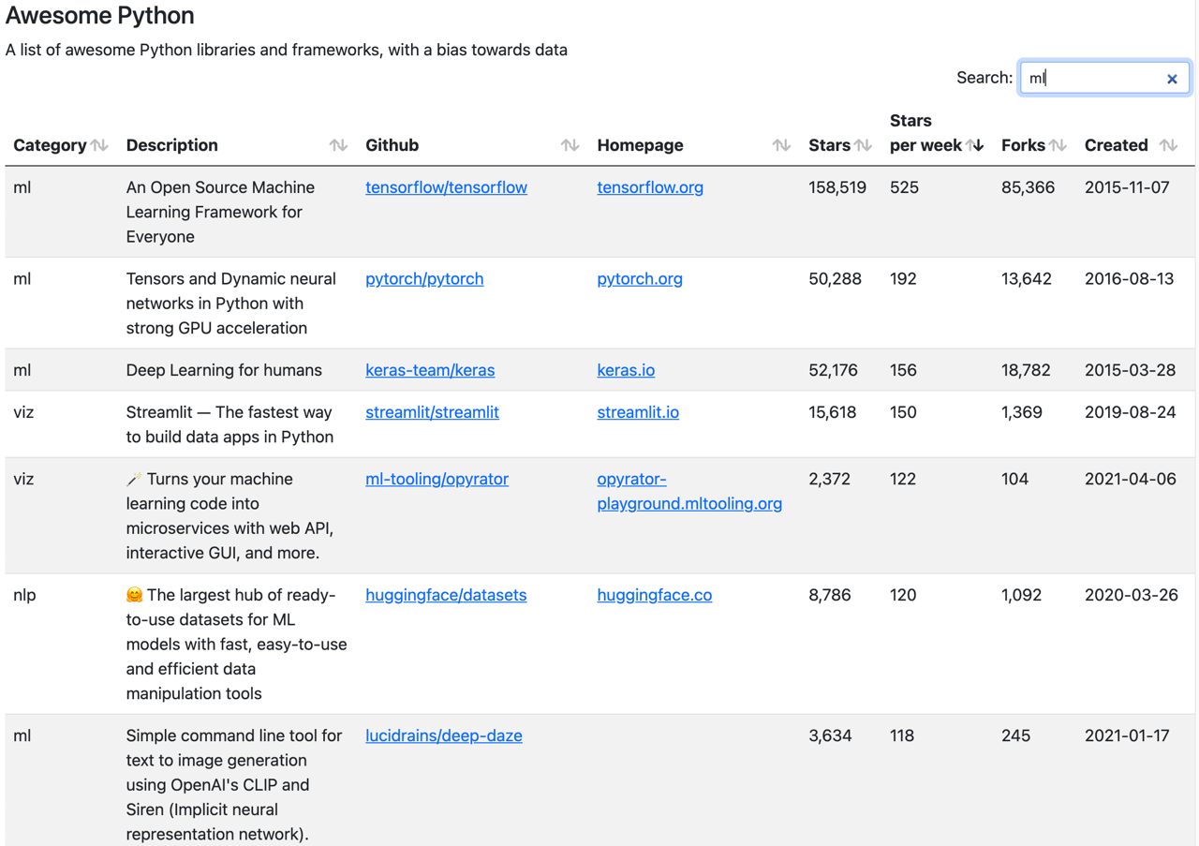Sort by the Category column arrows

point(99,145)
